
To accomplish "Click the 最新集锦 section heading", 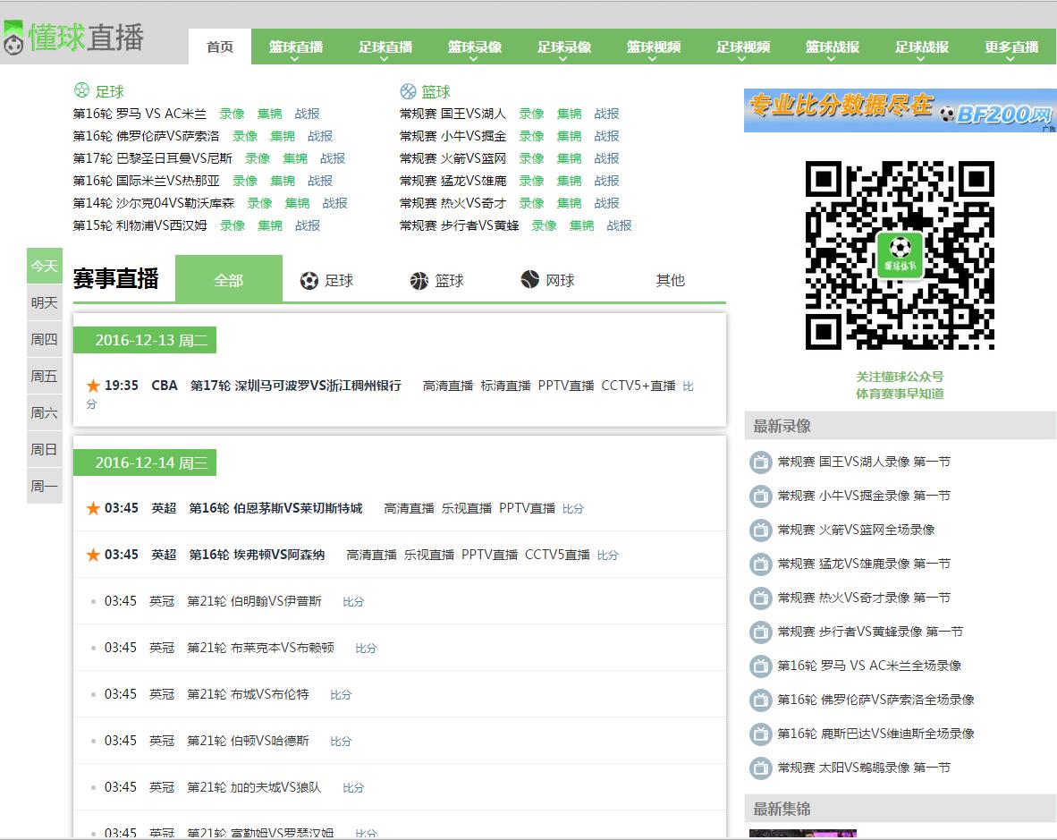I will 782,809.
